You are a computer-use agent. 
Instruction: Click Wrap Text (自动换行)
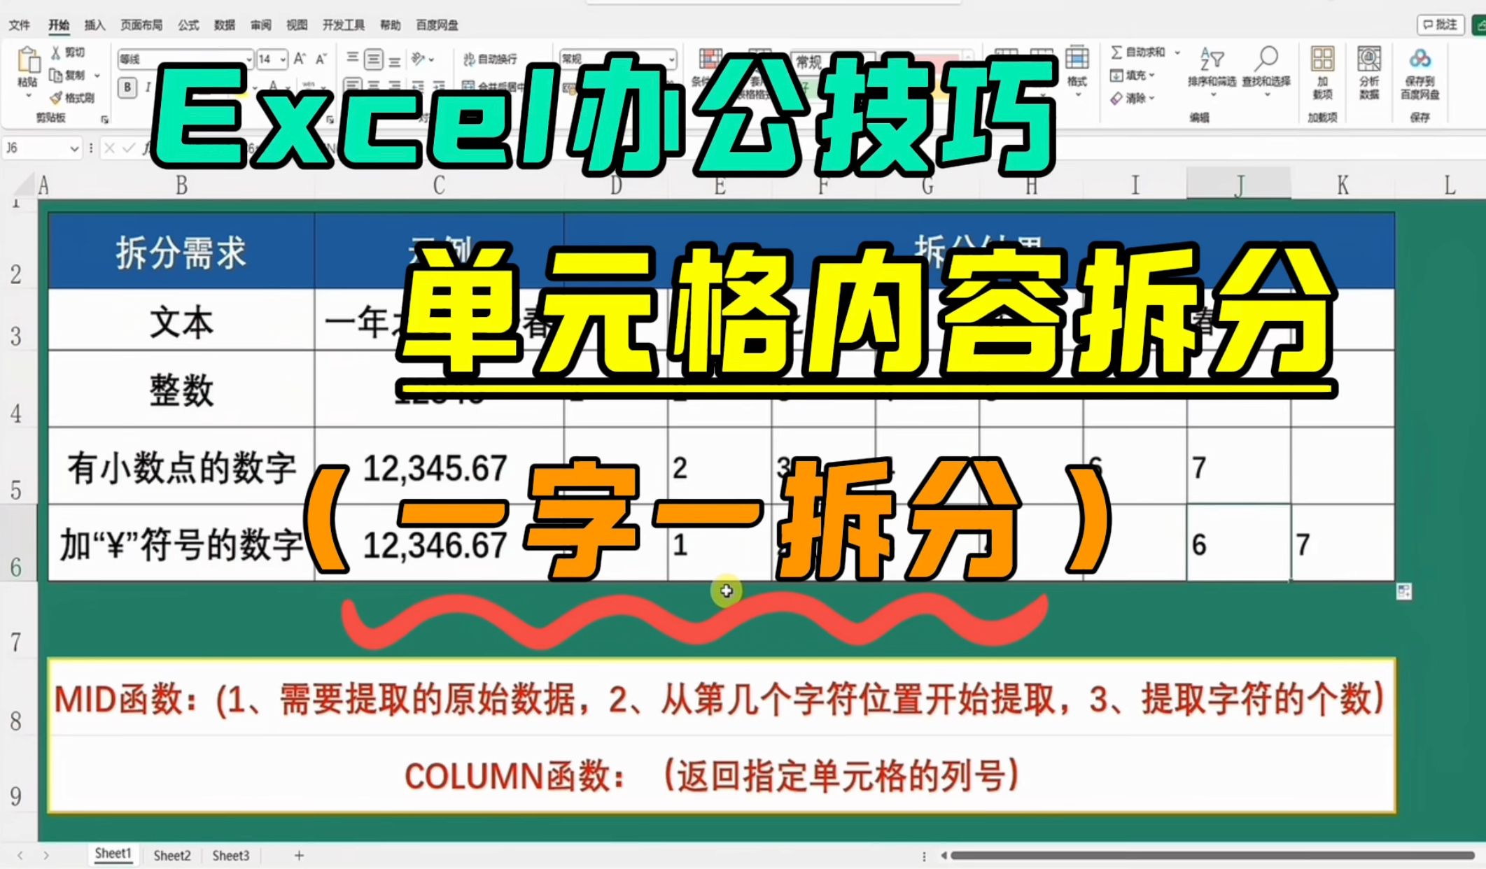(x=490, y=59)
